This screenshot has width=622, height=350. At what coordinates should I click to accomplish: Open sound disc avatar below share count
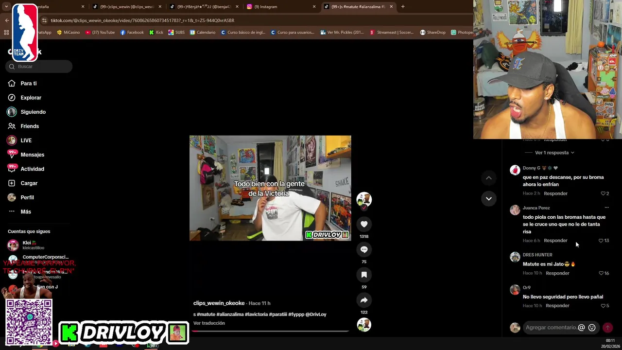pyautogui.click(x=364, y=324)
